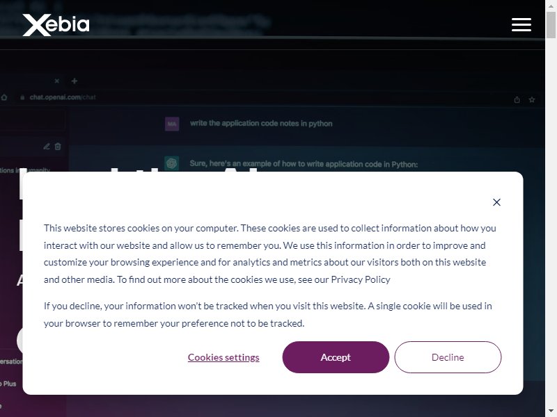Click the share icon in background browser

[517, 99]
